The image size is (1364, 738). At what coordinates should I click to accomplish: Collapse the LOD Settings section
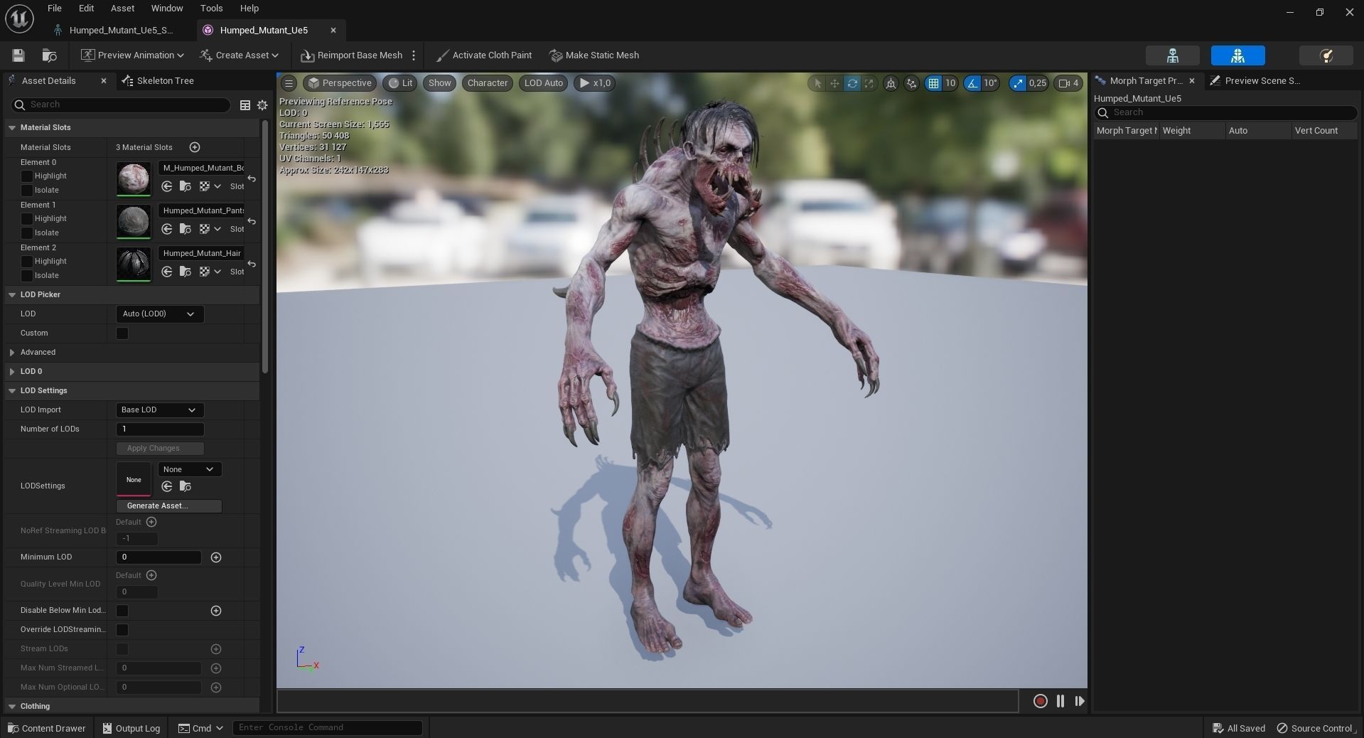click(12, 391)
